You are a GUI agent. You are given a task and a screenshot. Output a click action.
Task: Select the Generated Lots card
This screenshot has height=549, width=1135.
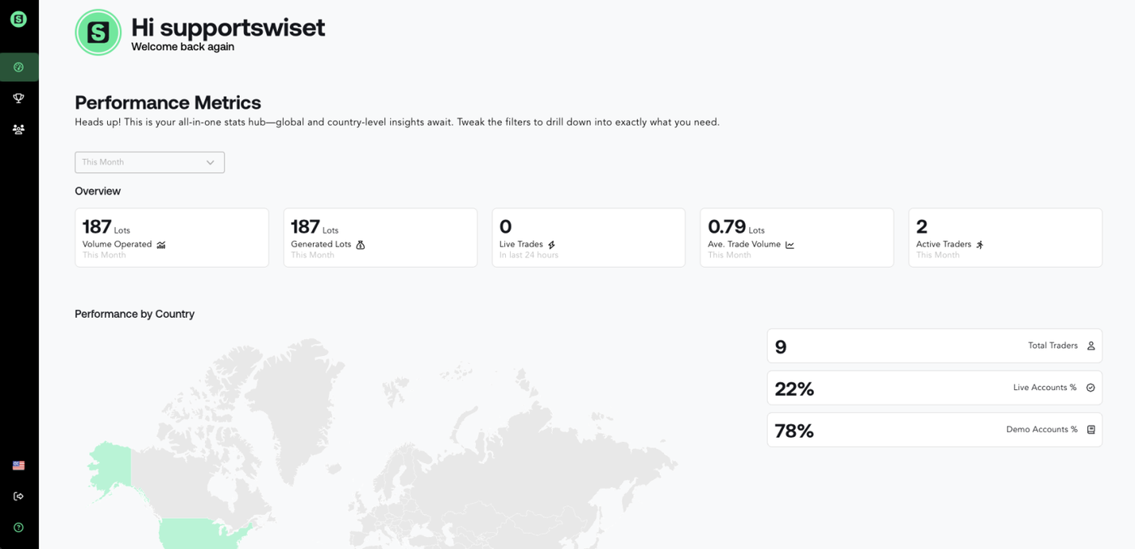point(380,238)
